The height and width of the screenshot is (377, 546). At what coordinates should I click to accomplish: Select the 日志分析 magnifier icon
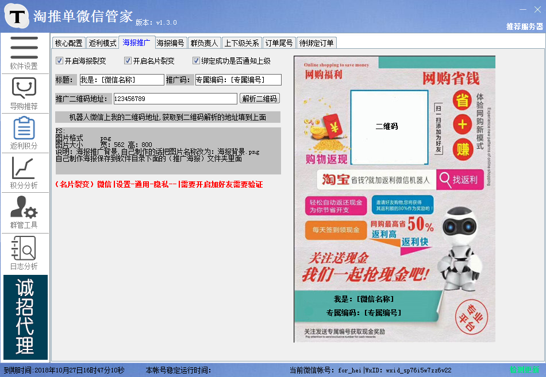click(24, 251)
